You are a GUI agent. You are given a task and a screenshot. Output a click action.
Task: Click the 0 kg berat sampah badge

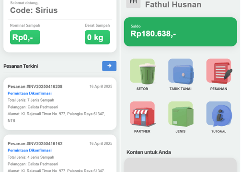(97, 37)
